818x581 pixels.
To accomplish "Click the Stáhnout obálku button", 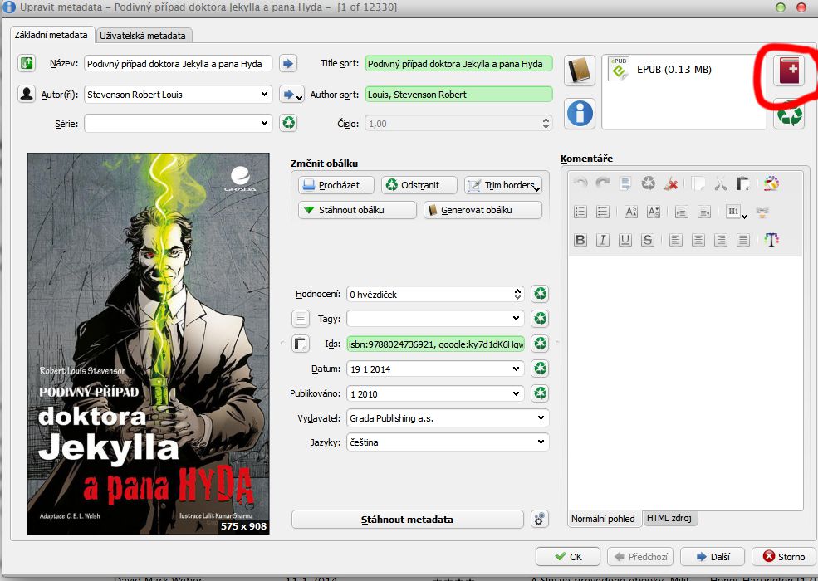I will (357, 210).
